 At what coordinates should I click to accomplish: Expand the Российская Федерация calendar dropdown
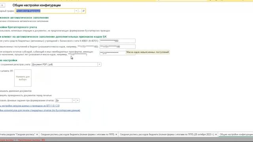point(76,11)
